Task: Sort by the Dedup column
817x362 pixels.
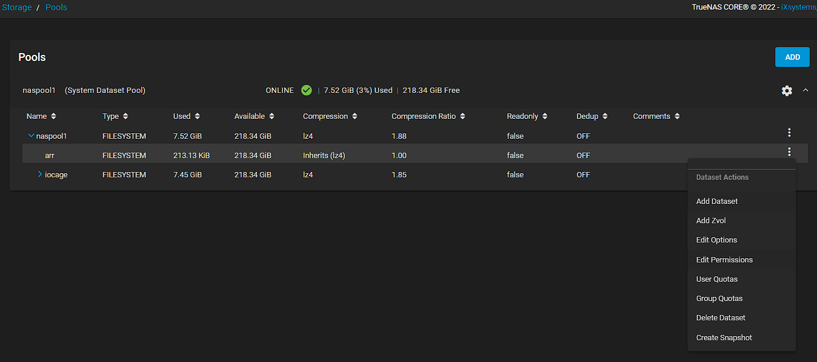Action: (592, 116)
